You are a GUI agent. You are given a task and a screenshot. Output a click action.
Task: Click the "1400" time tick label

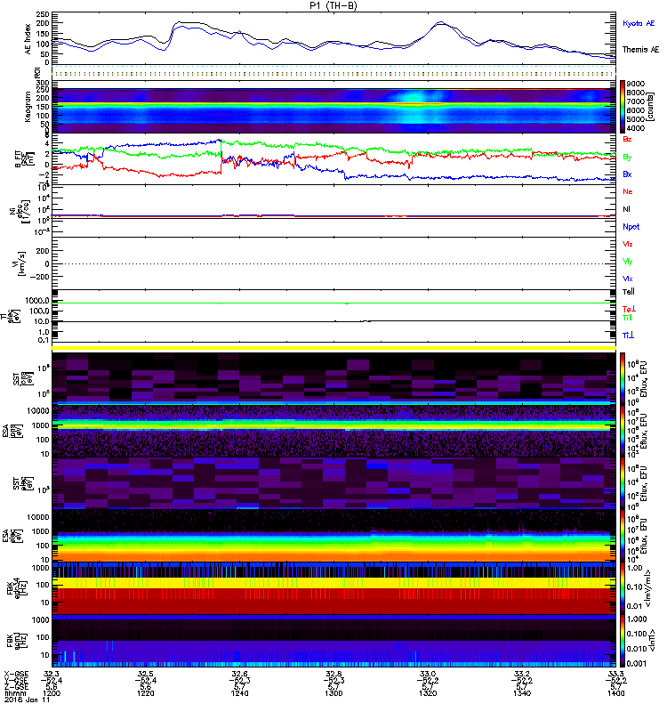tap(615, 693)
